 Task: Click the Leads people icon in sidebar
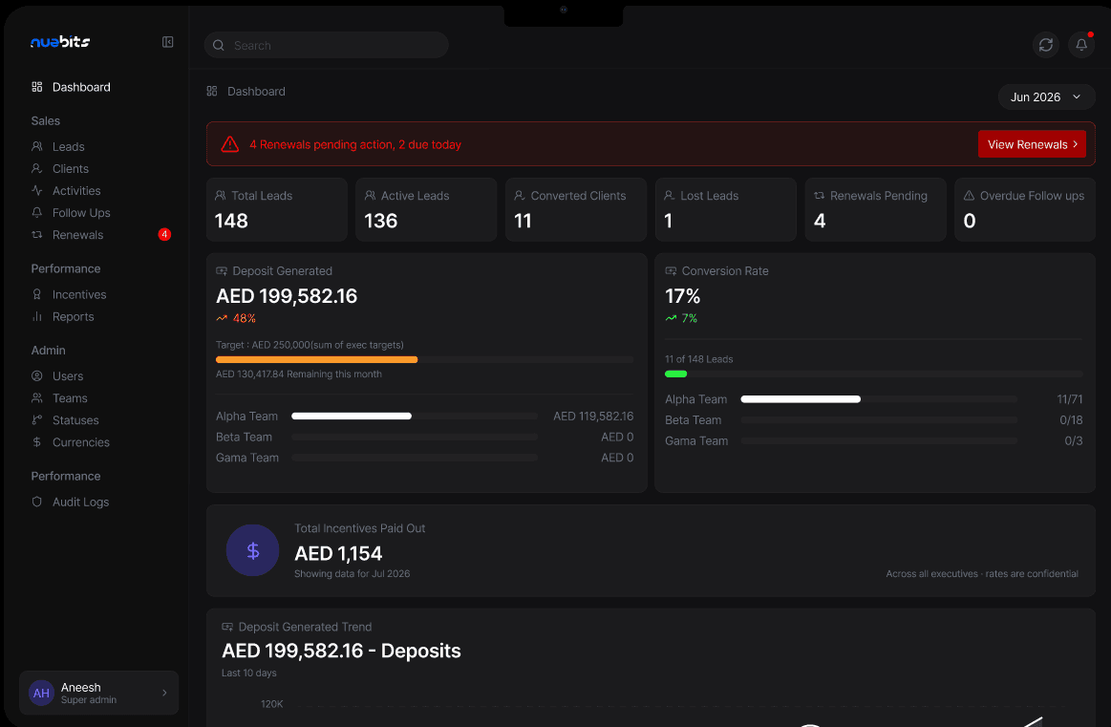point(37,147)
